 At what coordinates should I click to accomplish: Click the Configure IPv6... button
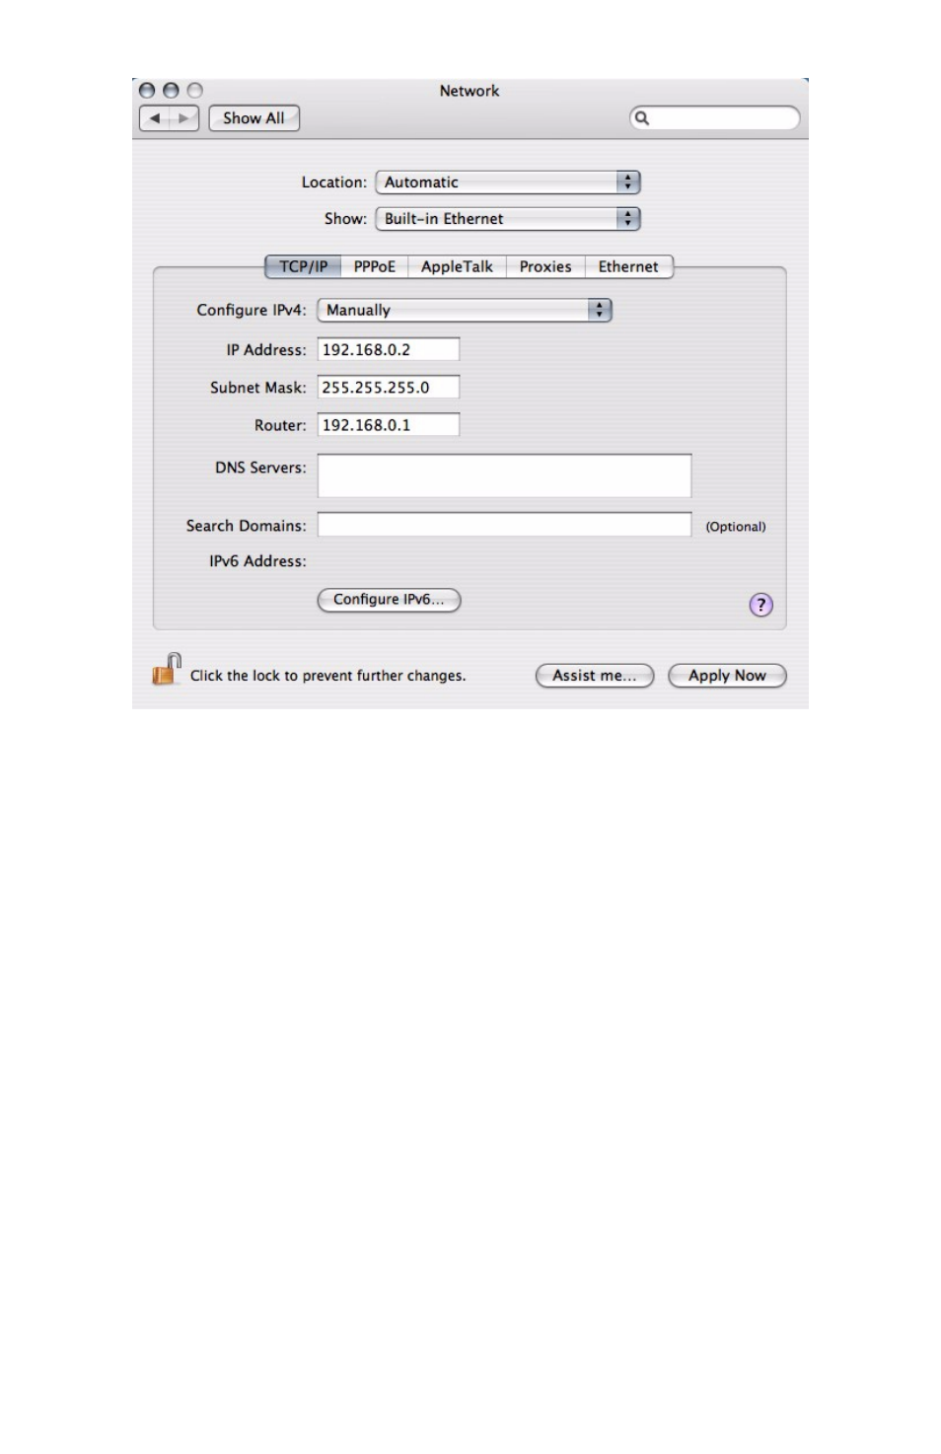pos(389,600)
